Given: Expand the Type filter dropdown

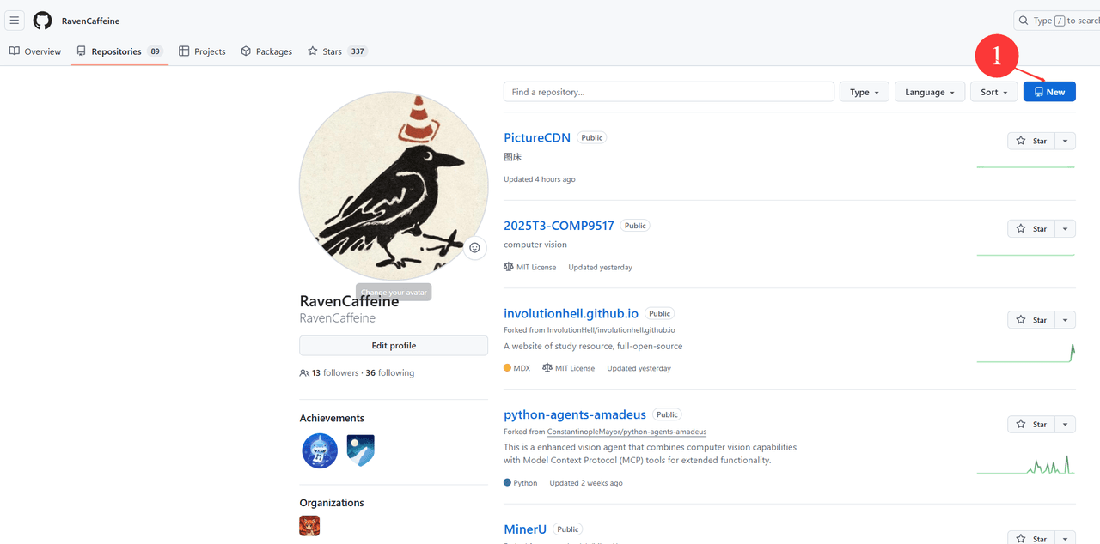Looking at the screenshot, I should coord(864,92).
